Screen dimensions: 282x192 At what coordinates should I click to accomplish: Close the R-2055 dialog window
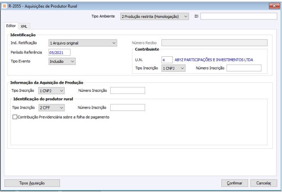tap(274, 6)
